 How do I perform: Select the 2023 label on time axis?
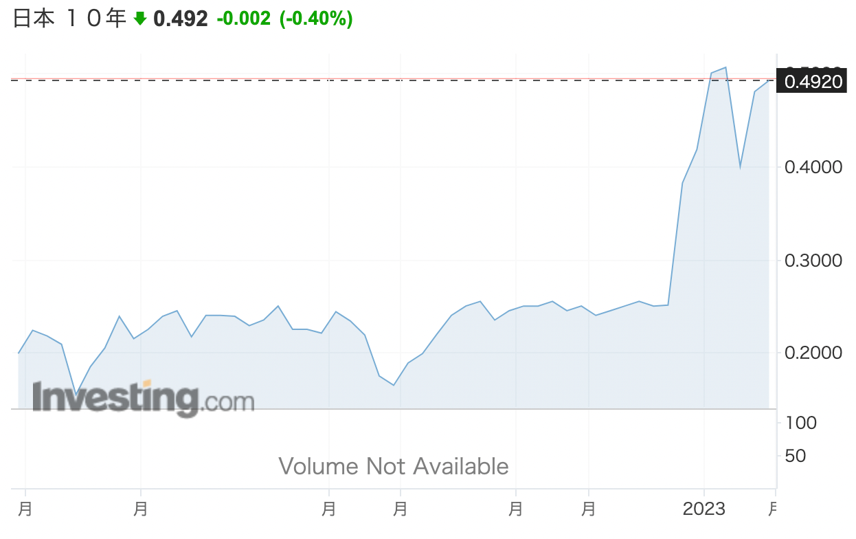(703, 509)
